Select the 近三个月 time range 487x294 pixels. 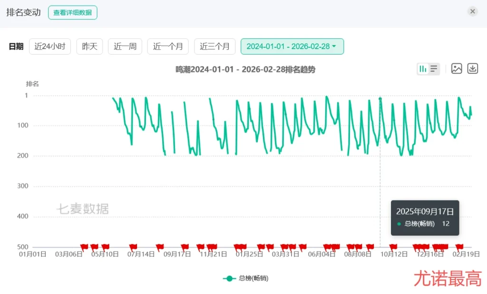(214, 47)
